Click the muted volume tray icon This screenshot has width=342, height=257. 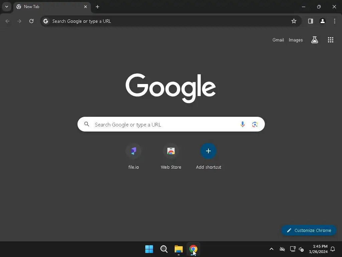pos(302,249)
